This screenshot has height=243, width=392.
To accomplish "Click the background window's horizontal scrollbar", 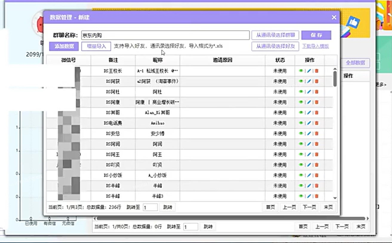I will [x=230, y=219].
